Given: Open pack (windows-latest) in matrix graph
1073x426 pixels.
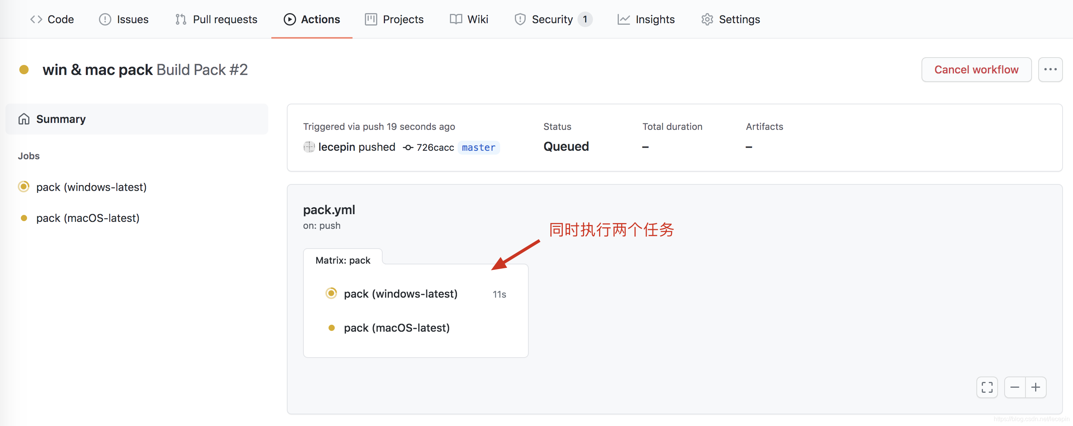Looking at the screenshot, I should [x=400, y=293].
